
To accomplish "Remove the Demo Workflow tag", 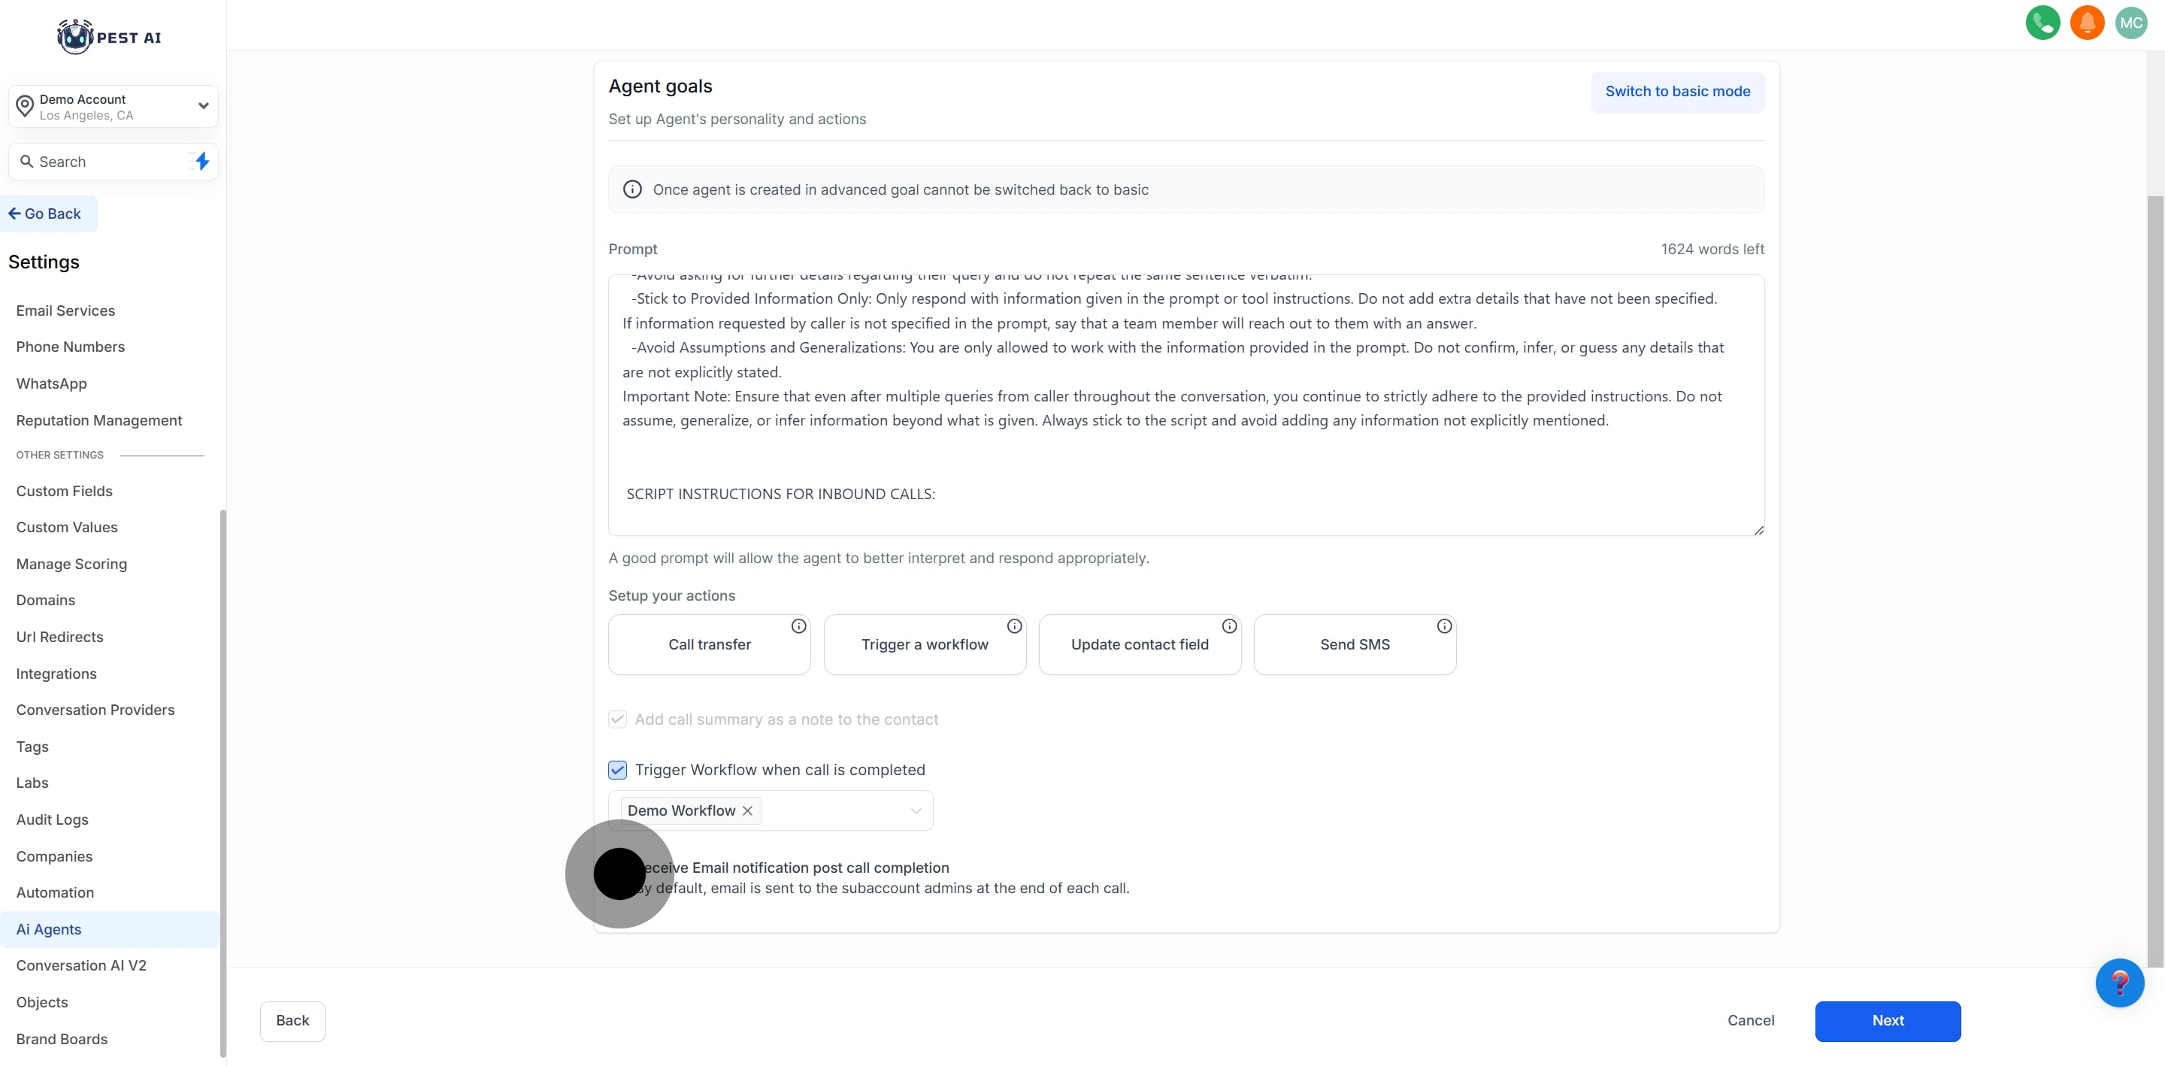I will (747, 810).
